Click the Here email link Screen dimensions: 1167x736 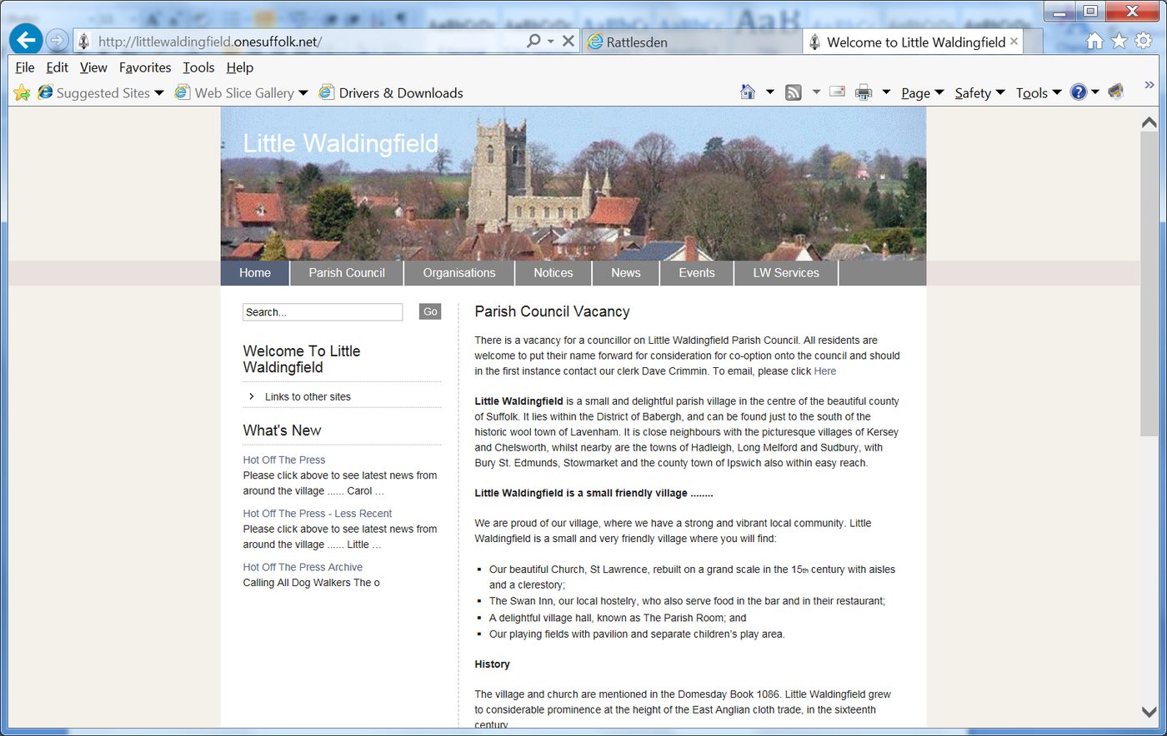pyautogui.click(x=825, y=371)
